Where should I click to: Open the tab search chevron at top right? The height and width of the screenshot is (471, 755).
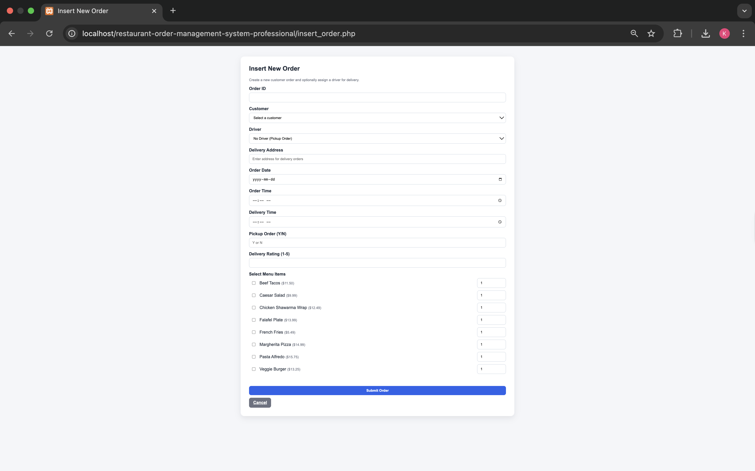(744, 11)
